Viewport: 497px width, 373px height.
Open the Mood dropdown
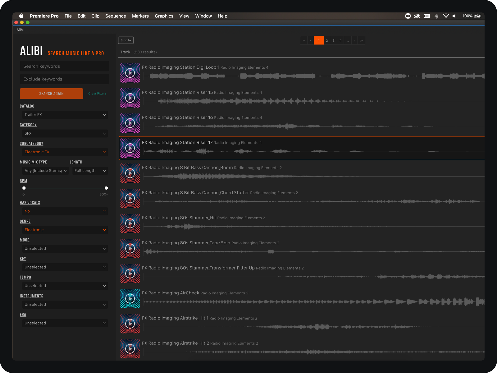[x=64, y=249]
